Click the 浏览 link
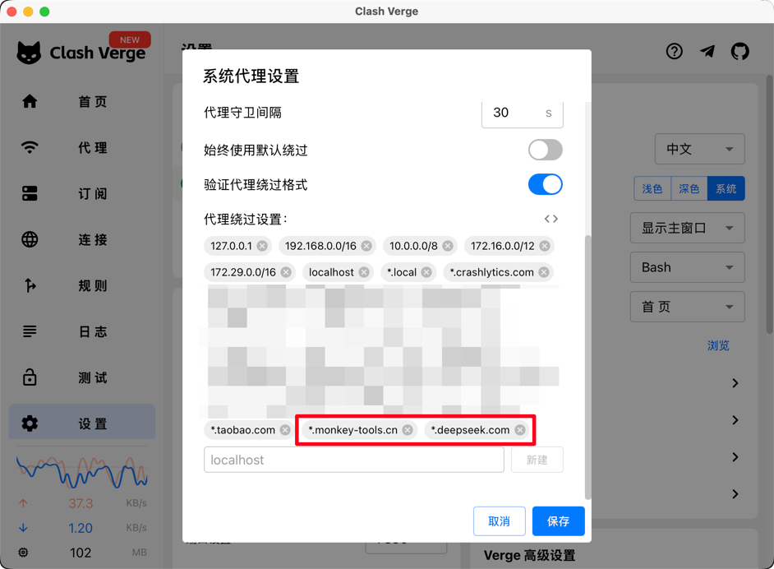Screen dimensions: 774x569 point(718,345)
